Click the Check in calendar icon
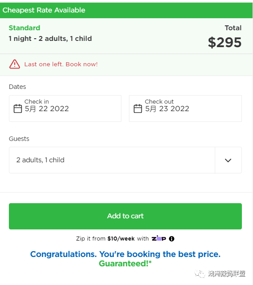 click(x=18, y=108)
